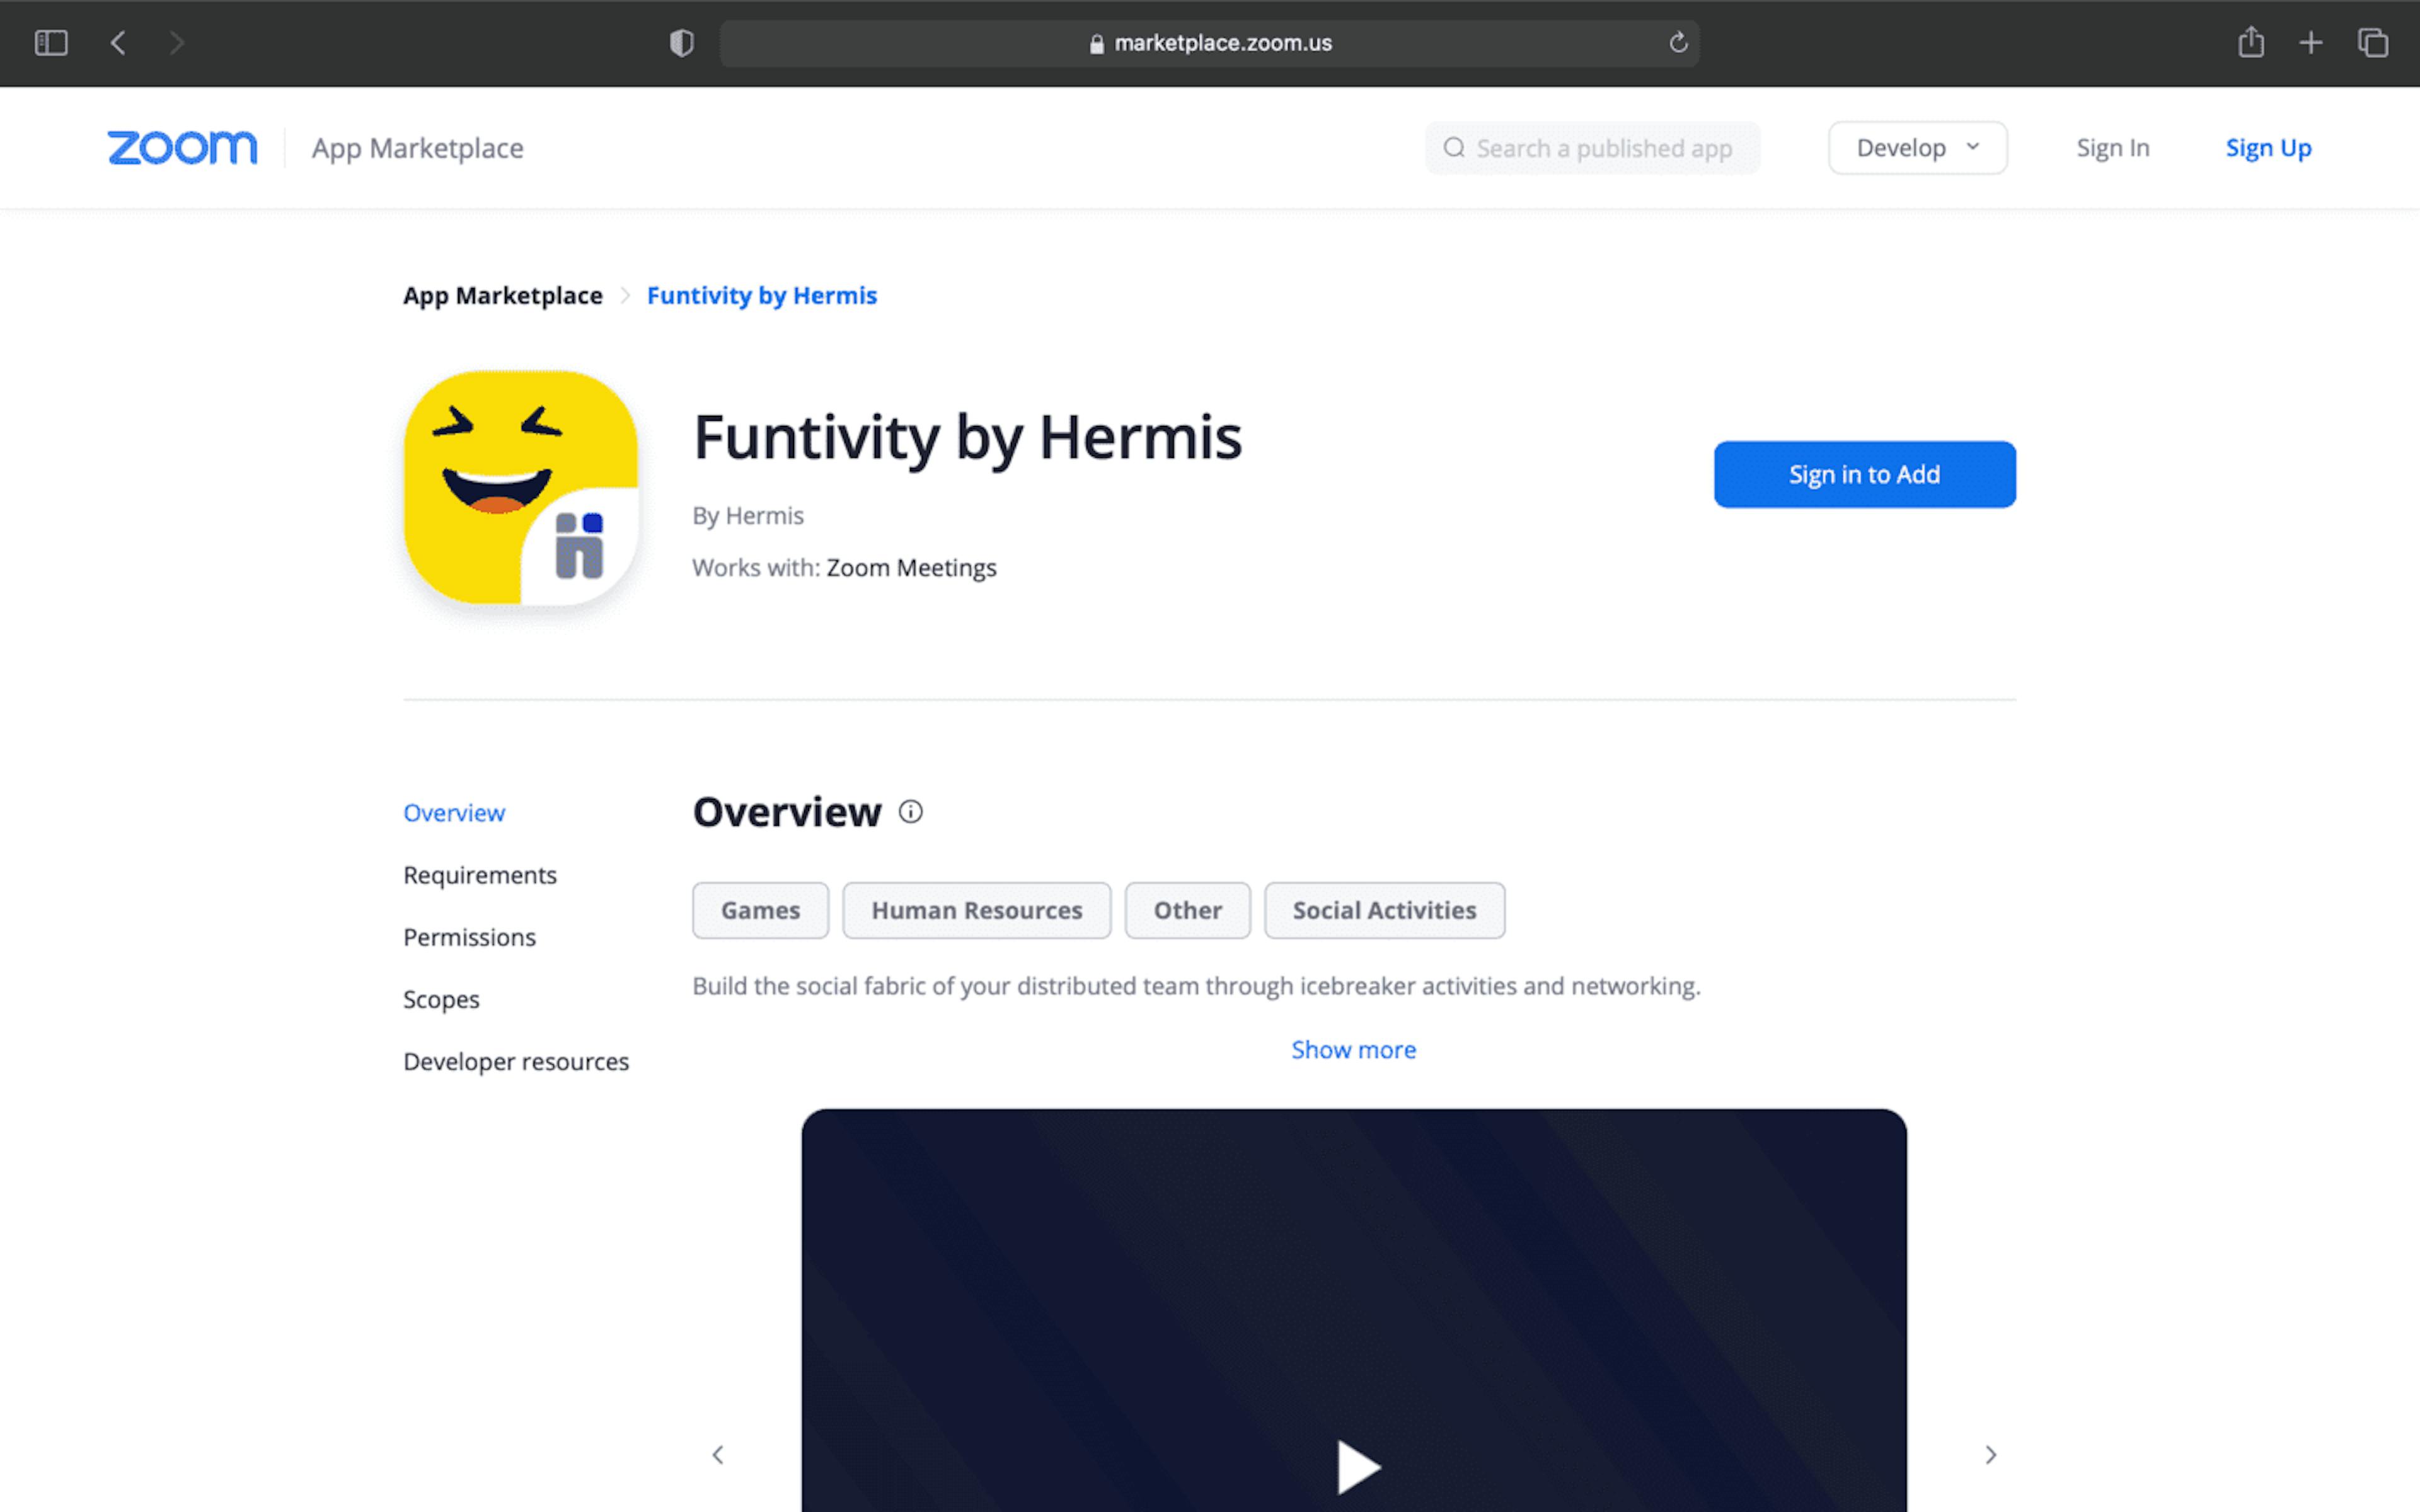Screen dimensions: 2420x1512
Task: Toggle the Safari sidebar icon
Action: [51, 43]
